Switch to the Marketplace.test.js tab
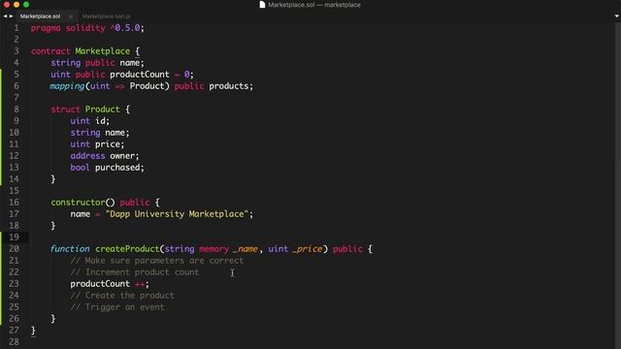Screen dimensions: 621x349 [106, 16]
